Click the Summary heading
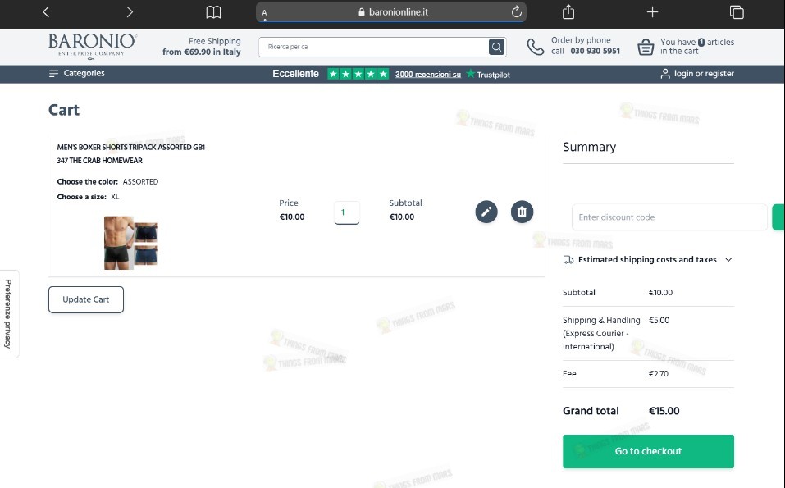Image resolution: width=785 pixels, height=488 pixels. click(589, 147)
